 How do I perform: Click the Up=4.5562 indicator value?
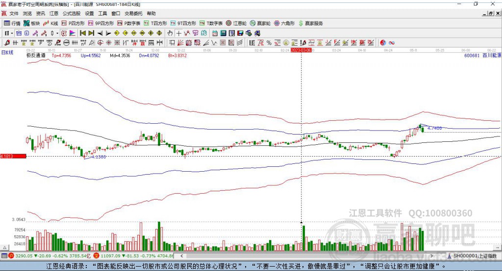coord(91,56)
